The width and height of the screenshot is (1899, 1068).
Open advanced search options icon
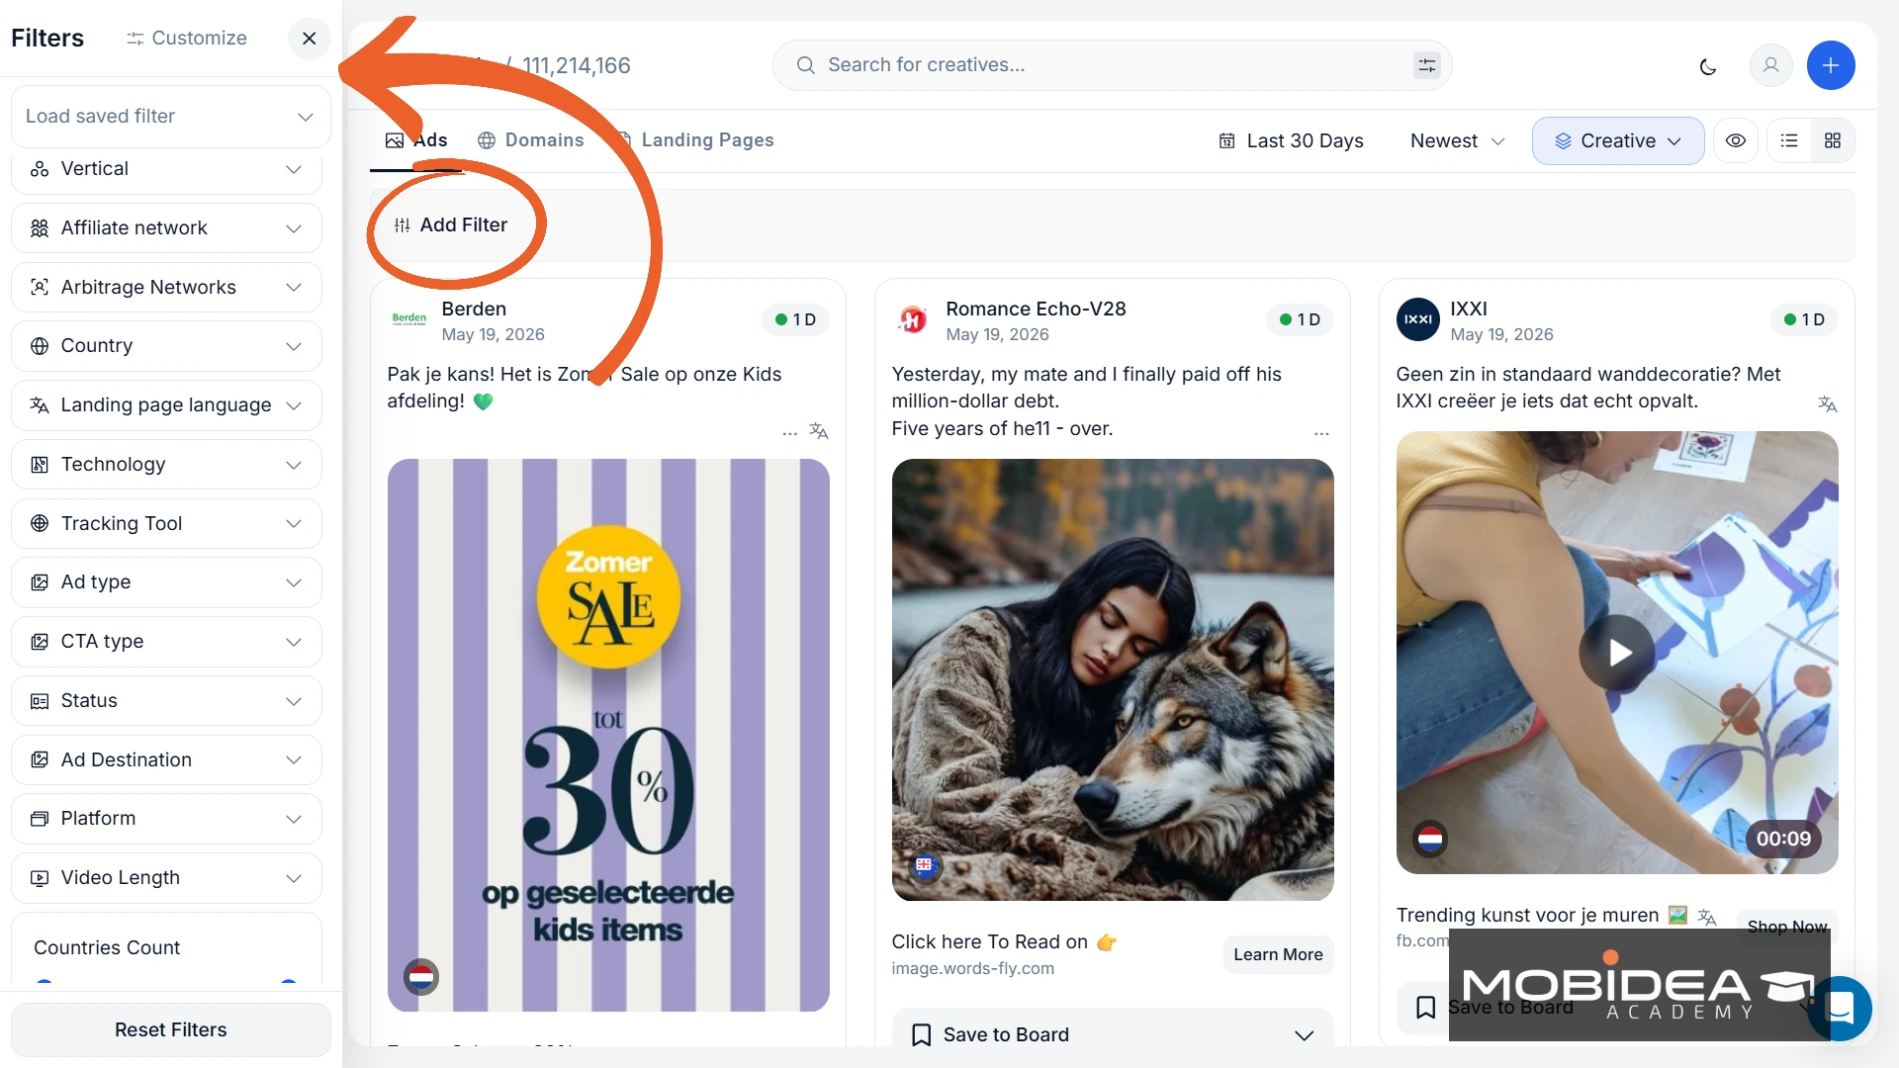1426,65
